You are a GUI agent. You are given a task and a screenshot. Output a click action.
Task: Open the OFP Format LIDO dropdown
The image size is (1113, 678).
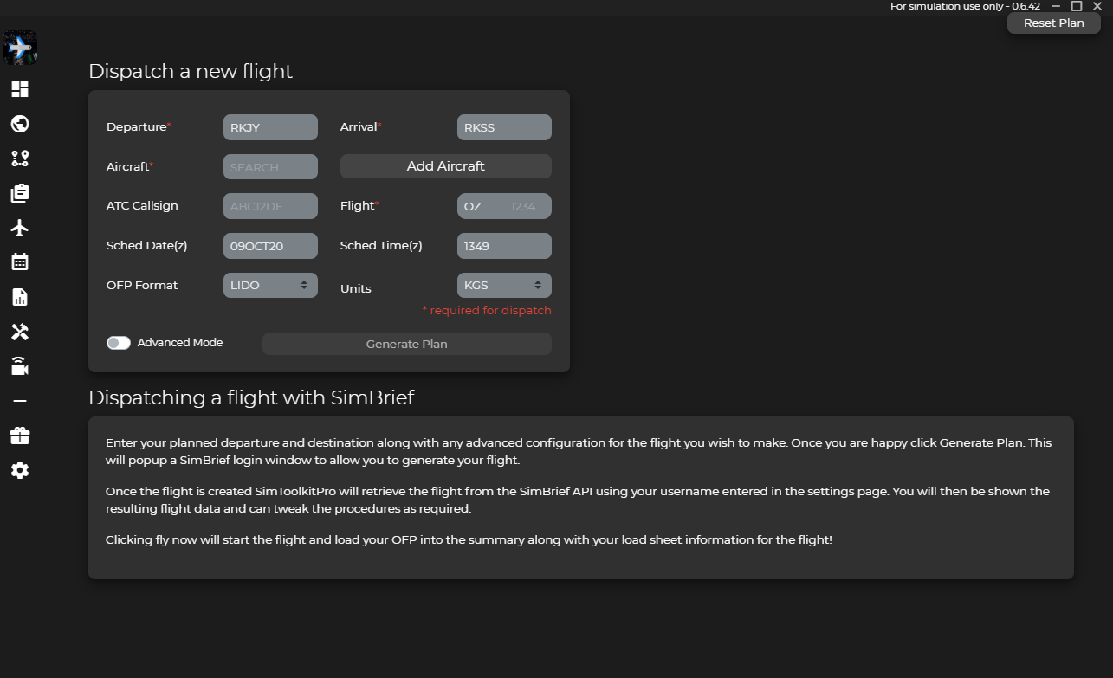pos(270,285)
